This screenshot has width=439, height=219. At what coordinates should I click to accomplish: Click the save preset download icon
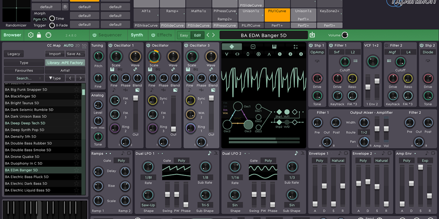coord(312,35)
